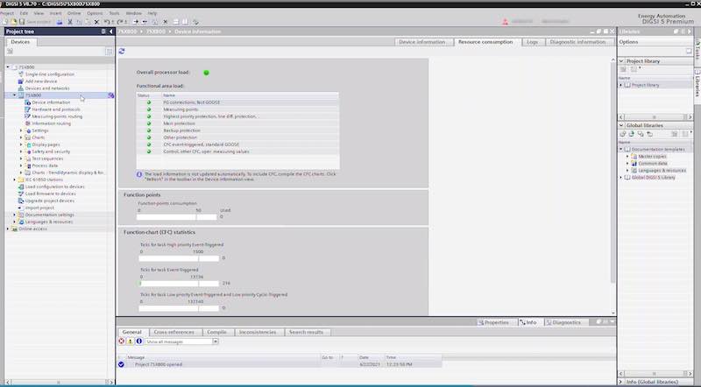Toggle warning messages filter icon
Image resolution: width=701 pixels, height=387 pixels.
pyautogui.click(x=130, y=341)
